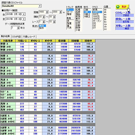Click the 2036070 return amount in 3連単 A row
Screen dimensions: 135x135
76,128
